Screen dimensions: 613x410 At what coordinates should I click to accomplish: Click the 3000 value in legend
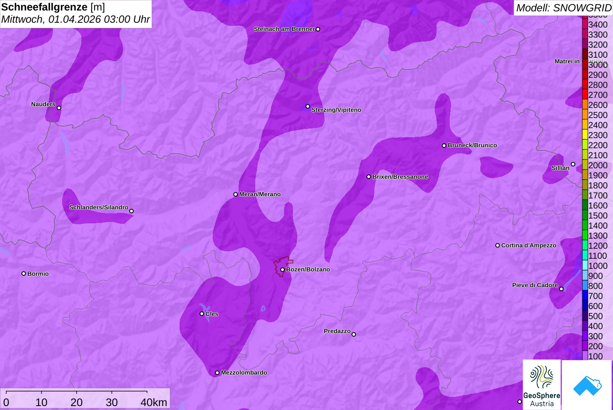tap(598, 65)
